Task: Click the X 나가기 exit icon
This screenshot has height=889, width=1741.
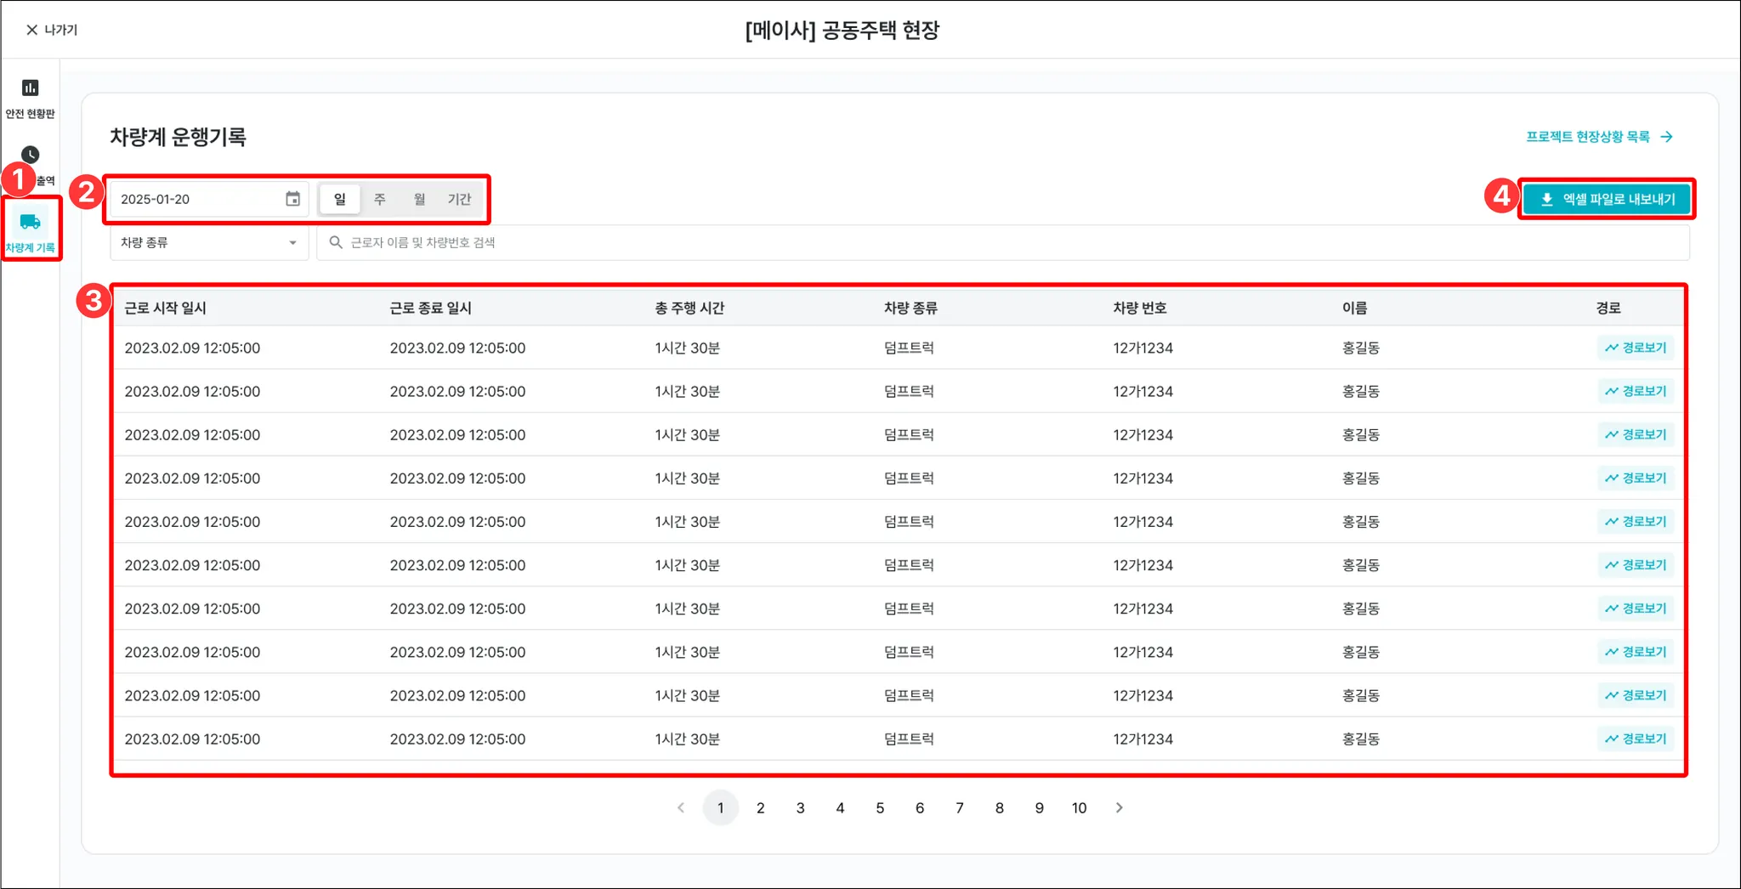Action: [x=32, y=30]
